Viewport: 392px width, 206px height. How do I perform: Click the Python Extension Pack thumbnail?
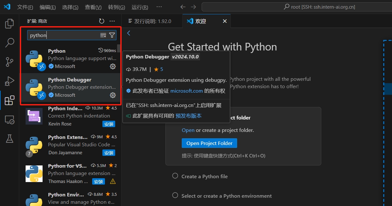(x=34, y=145)
